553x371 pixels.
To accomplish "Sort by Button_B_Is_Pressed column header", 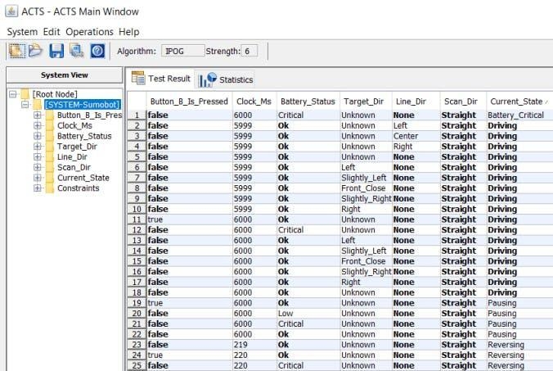I will (189, 102).
